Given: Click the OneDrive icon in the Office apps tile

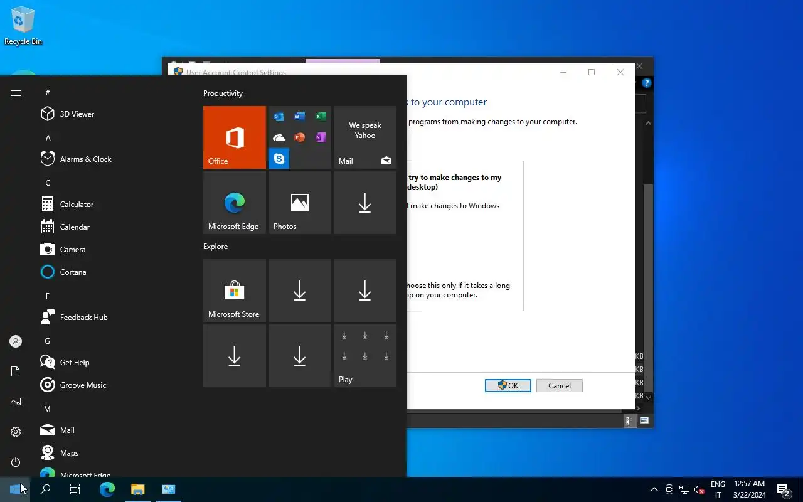Looking at the screenshot, I should click(279, 137).
